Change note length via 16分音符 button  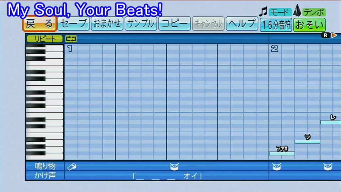(276, 25)
